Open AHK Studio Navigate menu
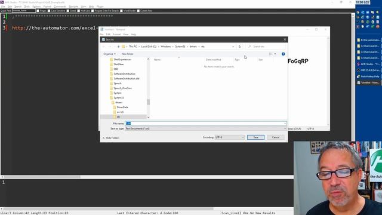 73,7
